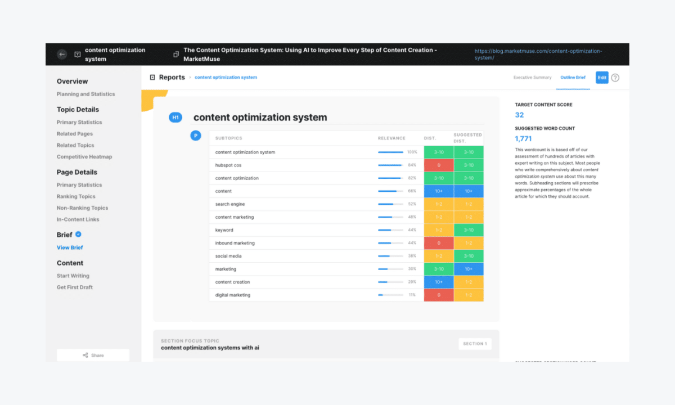This screenshot has height=405, width=675.
Task: Open the View Brief link
Action: pyautogui.click(x=70, y=247)
